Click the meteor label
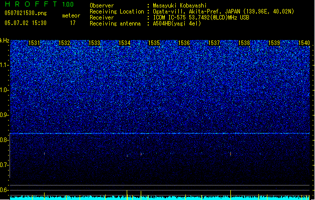The height and width of the screenshot is (200, 315). click(x=71, y=15)
